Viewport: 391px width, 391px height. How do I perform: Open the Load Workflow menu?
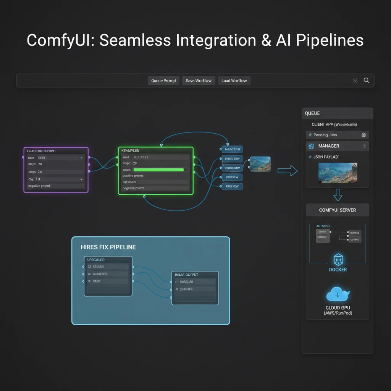coord(234,81)
